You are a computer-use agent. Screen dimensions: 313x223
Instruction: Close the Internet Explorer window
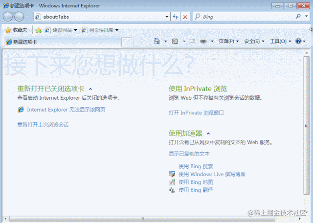(304, 6)
